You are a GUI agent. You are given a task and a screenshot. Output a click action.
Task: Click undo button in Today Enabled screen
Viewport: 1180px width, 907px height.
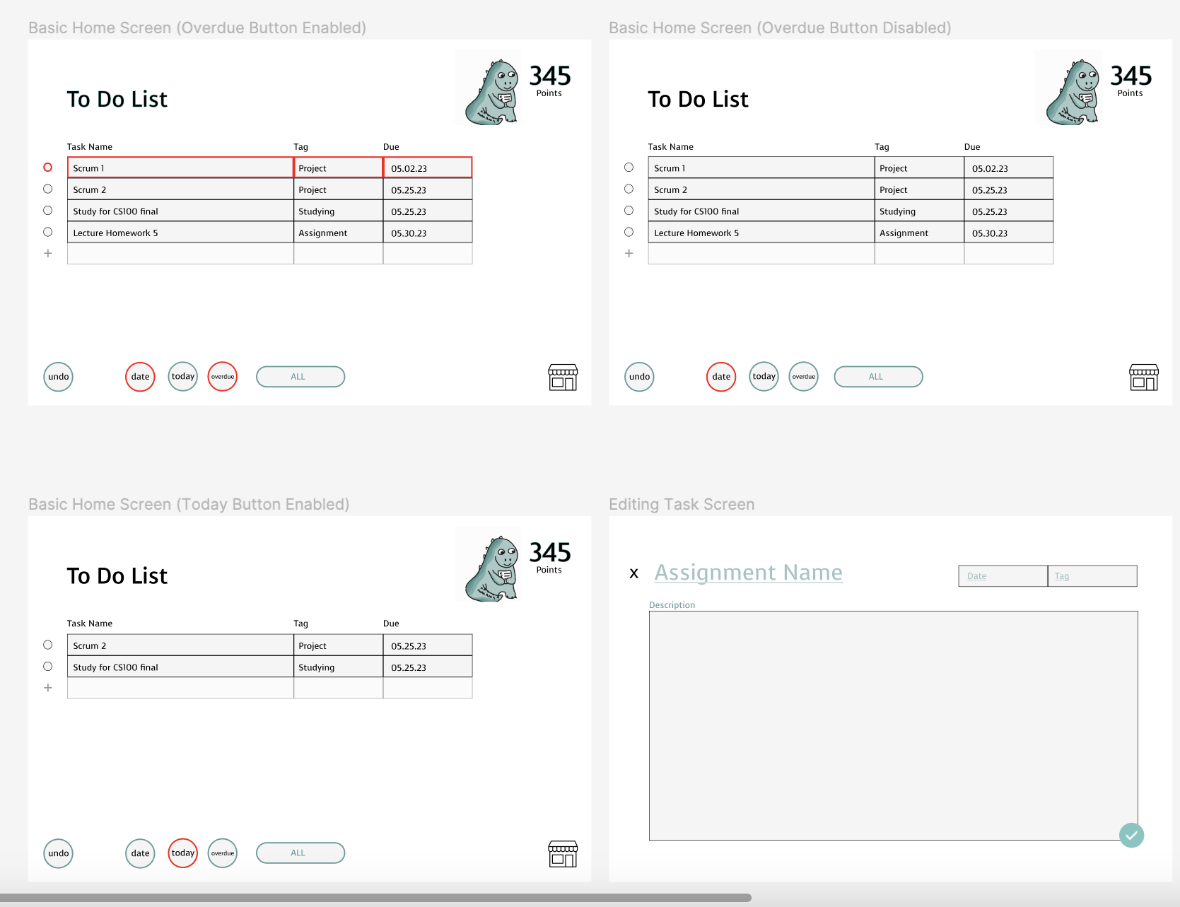[59, 853]
